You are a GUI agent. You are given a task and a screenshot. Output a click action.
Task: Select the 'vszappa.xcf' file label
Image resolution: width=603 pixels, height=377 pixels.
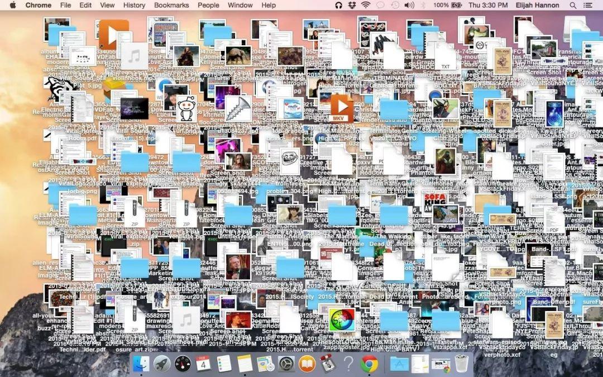(x=449, y=346)
